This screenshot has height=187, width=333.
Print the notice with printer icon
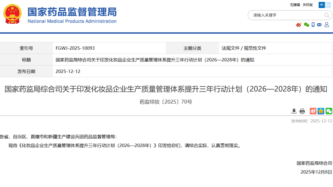[x=302, y=111]
